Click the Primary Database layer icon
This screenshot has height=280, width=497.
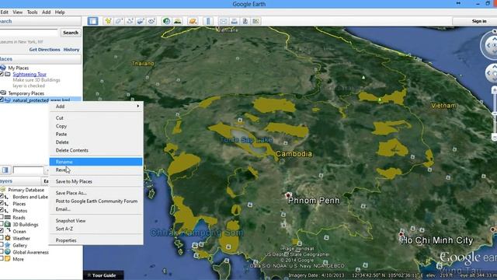point(3,190)
